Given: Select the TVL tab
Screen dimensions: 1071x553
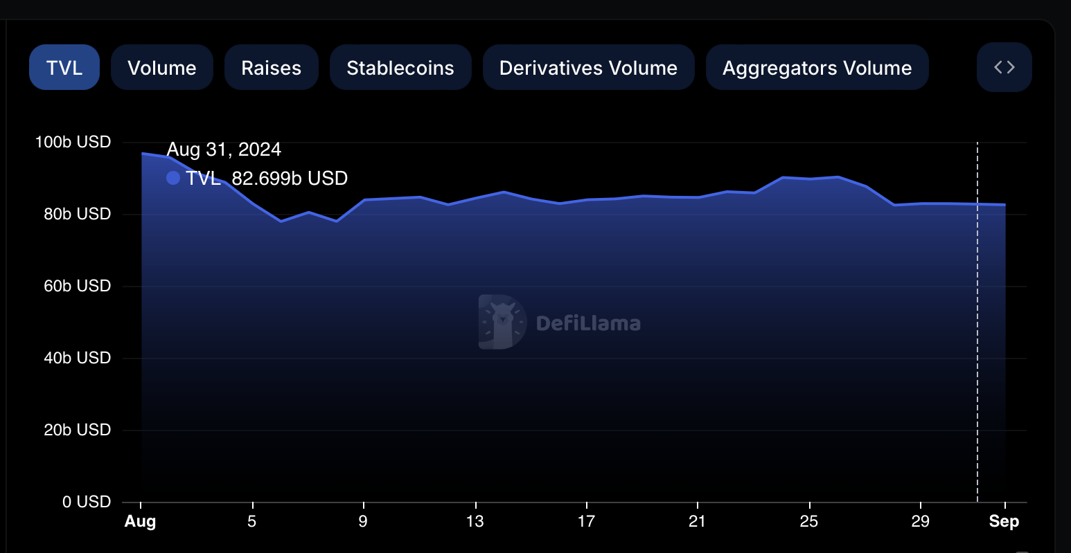Looking at the screenshot, I should [x=64, y=67].
